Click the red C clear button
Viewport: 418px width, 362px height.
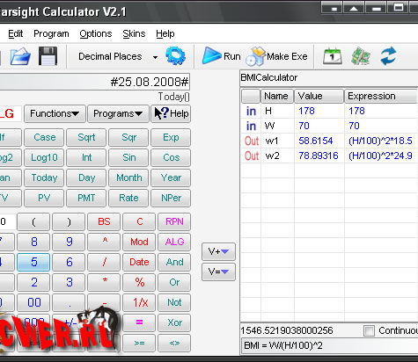(139, 221)
